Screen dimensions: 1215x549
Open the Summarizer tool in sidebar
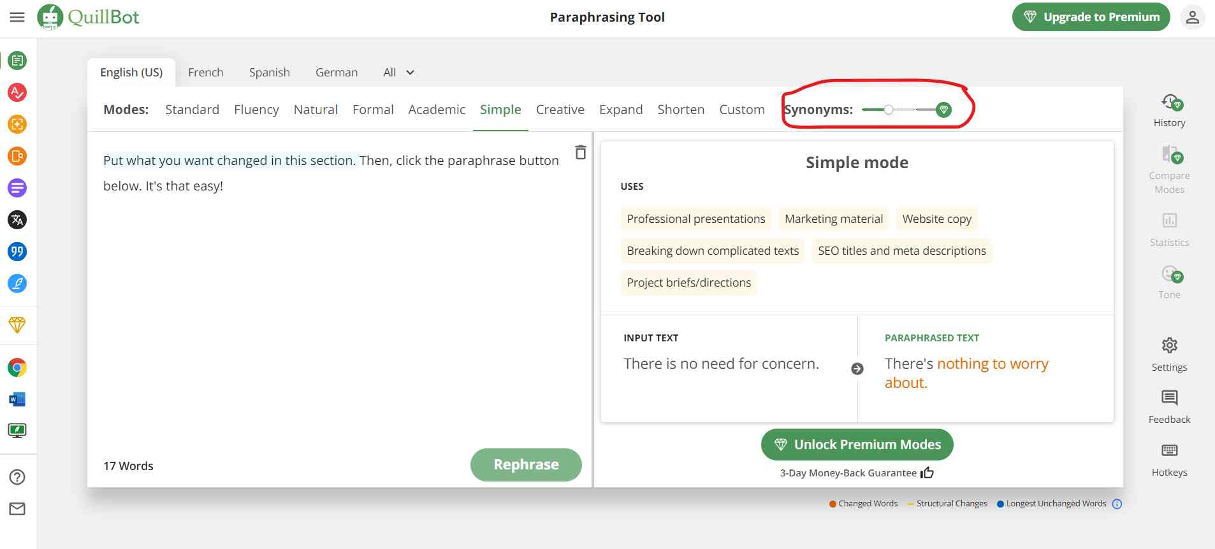[17, 188]
